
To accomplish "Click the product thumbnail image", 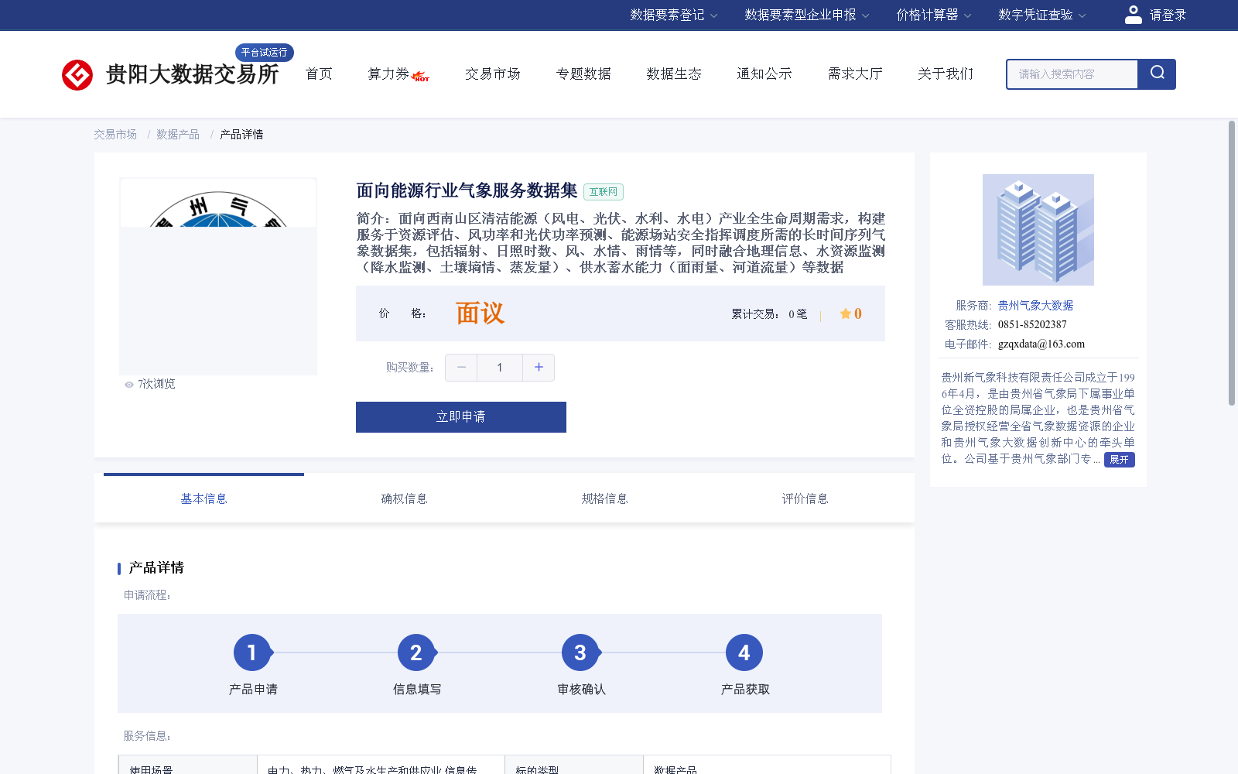I will (x=218, y=277).
